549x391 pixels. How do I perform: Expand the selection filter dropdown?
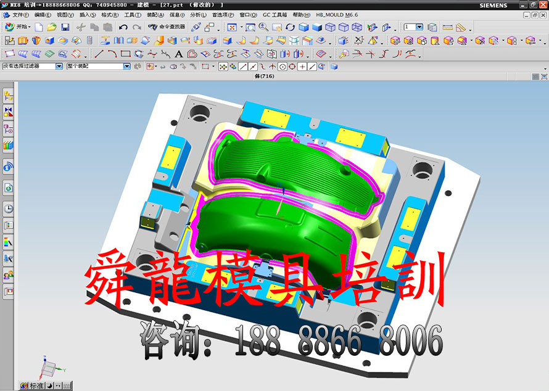59,66
